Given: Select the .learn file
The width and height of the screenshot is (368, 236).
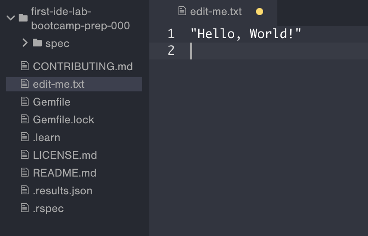Looking at the screenshot, I should 46,137.
